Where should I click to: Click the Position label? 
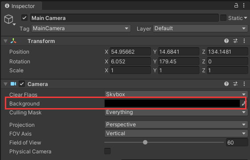(19, 52)
